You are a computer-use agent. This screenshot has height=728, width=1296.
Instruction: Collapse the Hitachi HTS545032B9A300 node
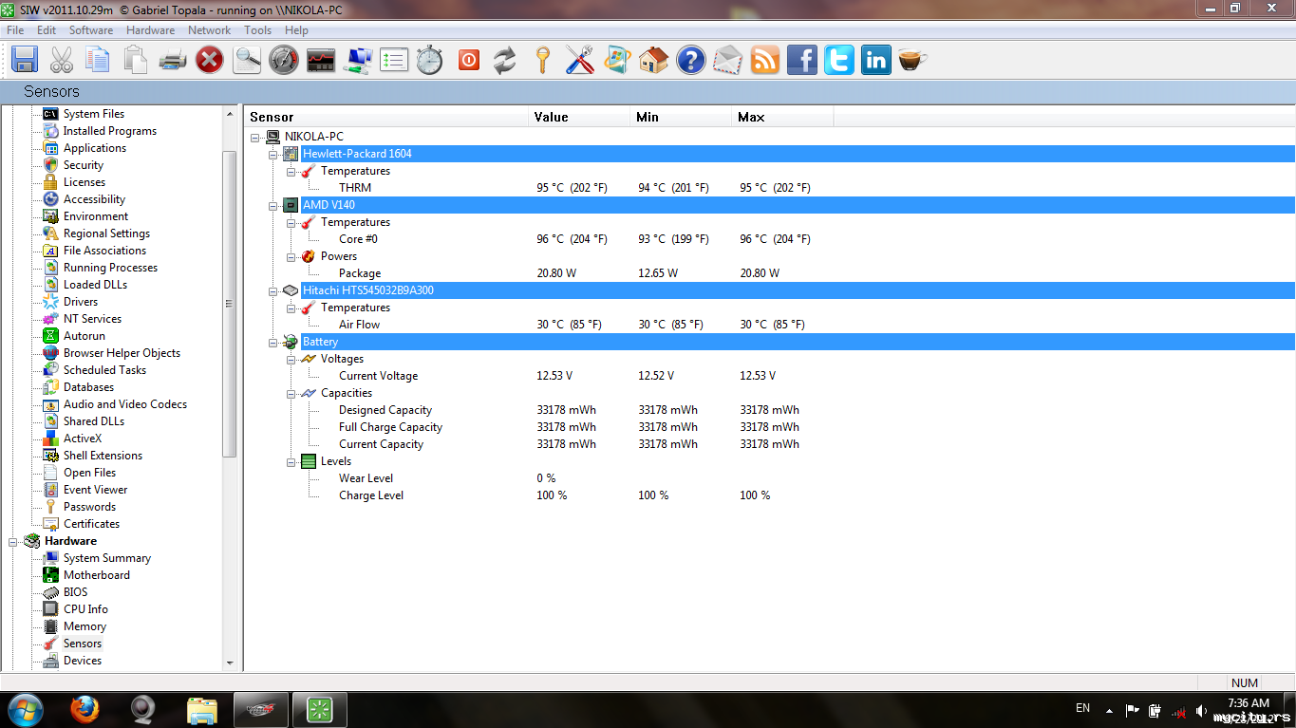[273, 290]
